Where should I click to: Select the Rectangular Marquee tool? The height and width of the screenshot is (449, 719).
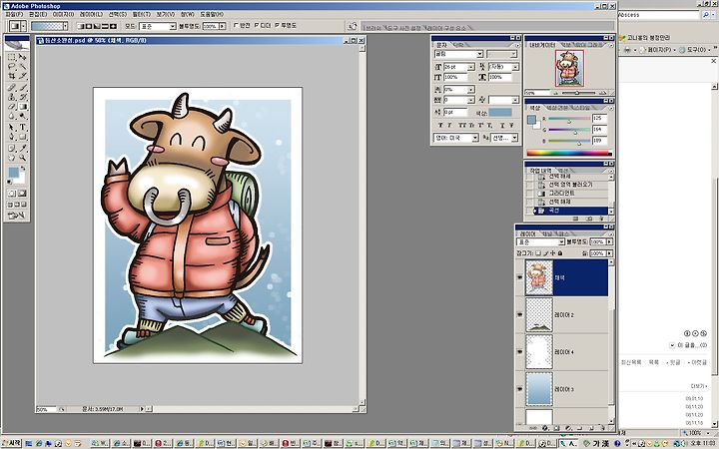pos(11,57)
